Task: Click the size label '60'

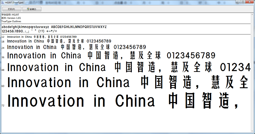Action: (x=3, y=86)
